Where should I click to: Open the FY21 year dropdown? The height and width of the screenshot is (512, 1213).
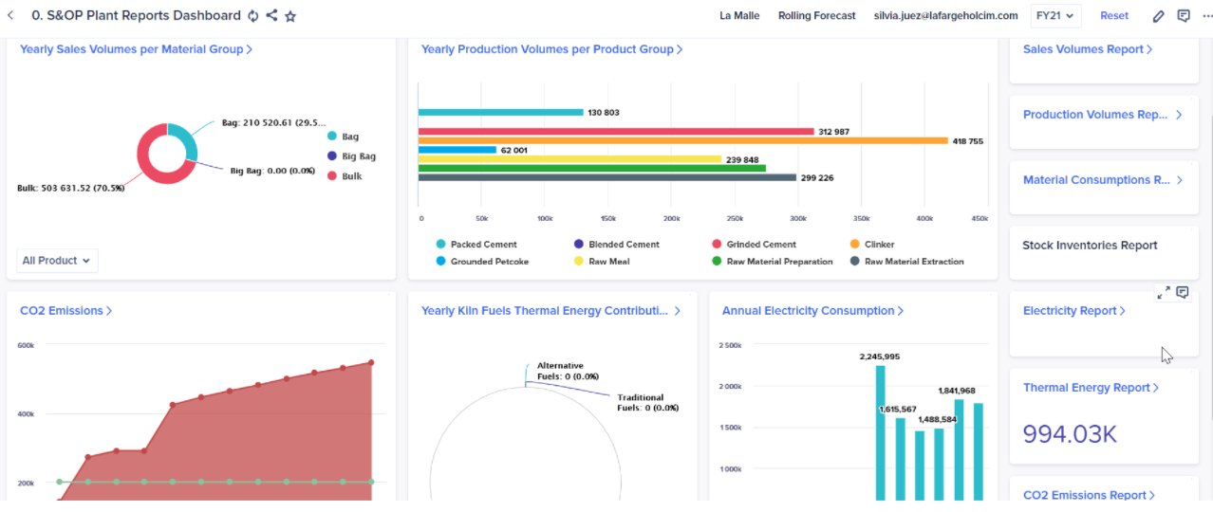pyautogui.click(x=1056, y=15)
